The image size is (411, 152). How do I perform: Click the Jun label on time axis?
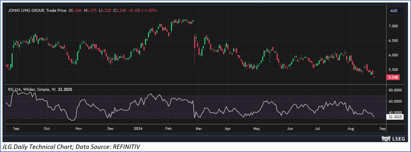(x=290, y=129)
